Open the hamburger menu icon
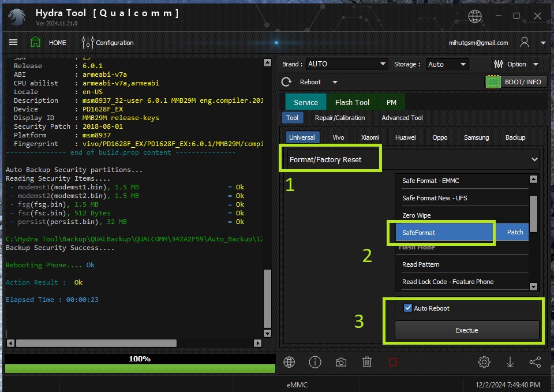Screen dimensions: 554x392 [13, 42]
